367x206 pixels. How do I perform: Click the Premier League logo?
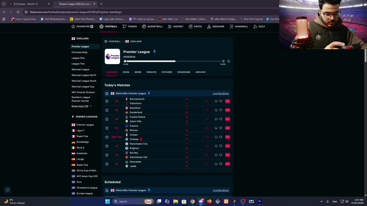pos(112,56)
